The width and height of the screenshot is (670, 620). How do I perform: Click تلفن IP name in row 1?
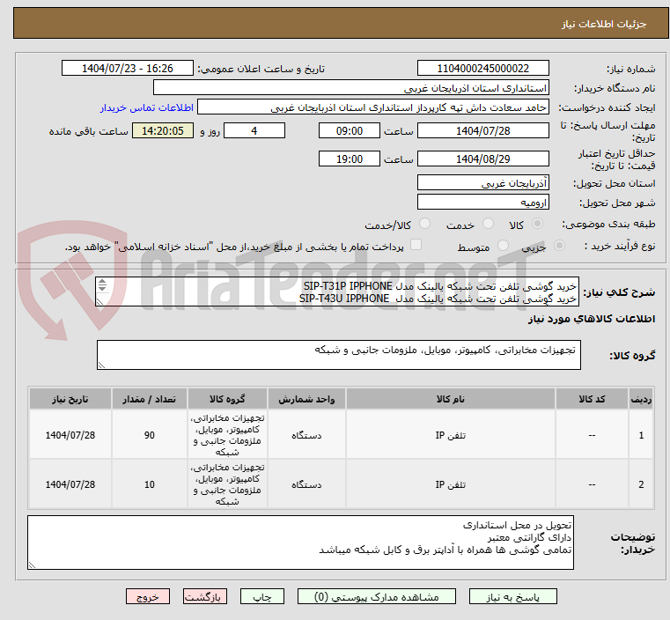click(451, 435)
